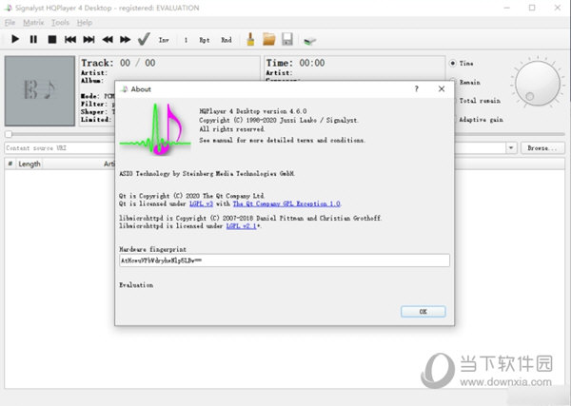Toggle the '1' repeat-one toolbar button

pyautogui.click(x=186, y=40)
